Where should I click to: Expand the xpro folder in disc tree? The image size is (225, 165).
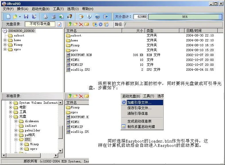[5, 49]
